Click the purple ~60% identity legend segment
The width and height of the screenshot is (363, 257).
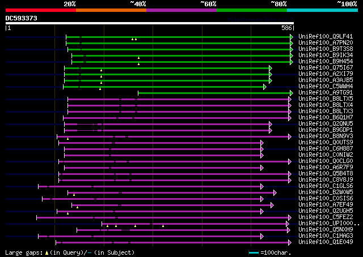(x=181, y=10)
